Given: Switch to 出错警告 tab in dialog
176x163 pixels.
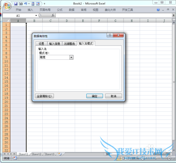Looking at the screenshot, I should pos(69,44).
